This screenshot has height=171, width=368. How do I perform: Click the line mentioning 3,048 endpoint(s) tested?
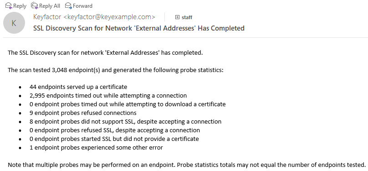pos(116,70)
